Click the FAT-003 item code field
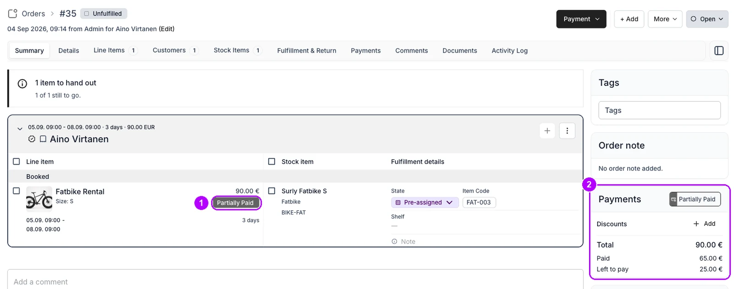 pyautogui.click(x=479, y=203)
